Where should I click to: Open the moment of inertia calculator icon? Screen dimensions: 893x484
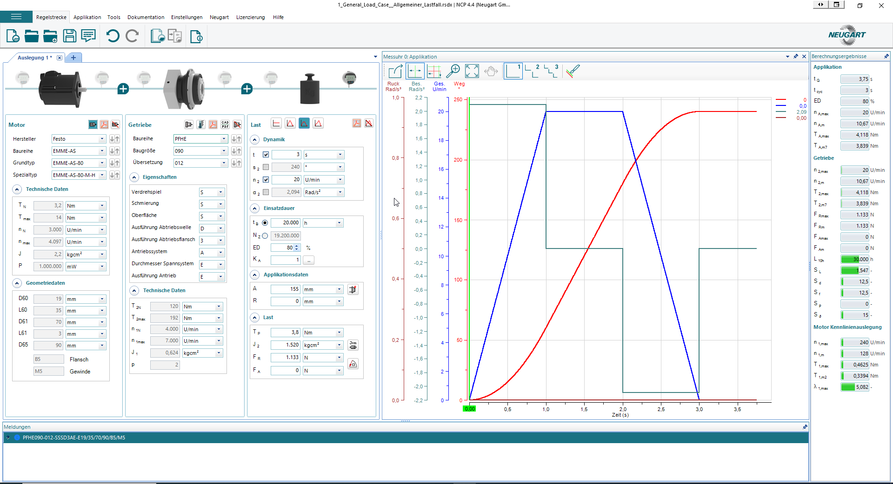coord(353,345)
